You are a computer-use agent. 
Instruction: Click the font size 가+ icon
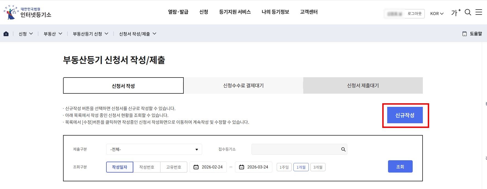click(x=455, y=13)
